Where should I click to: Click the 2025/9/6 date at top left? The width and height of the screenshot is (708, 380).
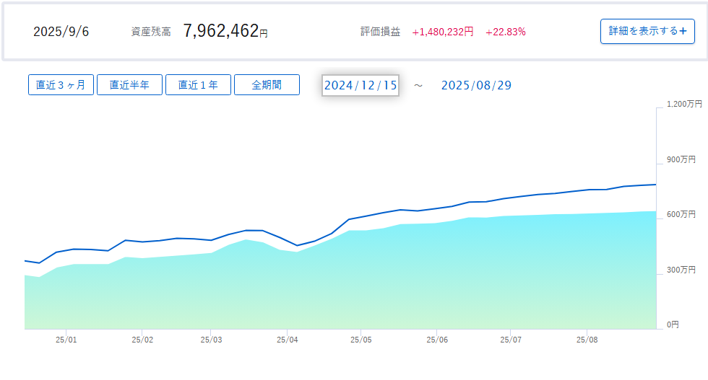click(61, 32)
